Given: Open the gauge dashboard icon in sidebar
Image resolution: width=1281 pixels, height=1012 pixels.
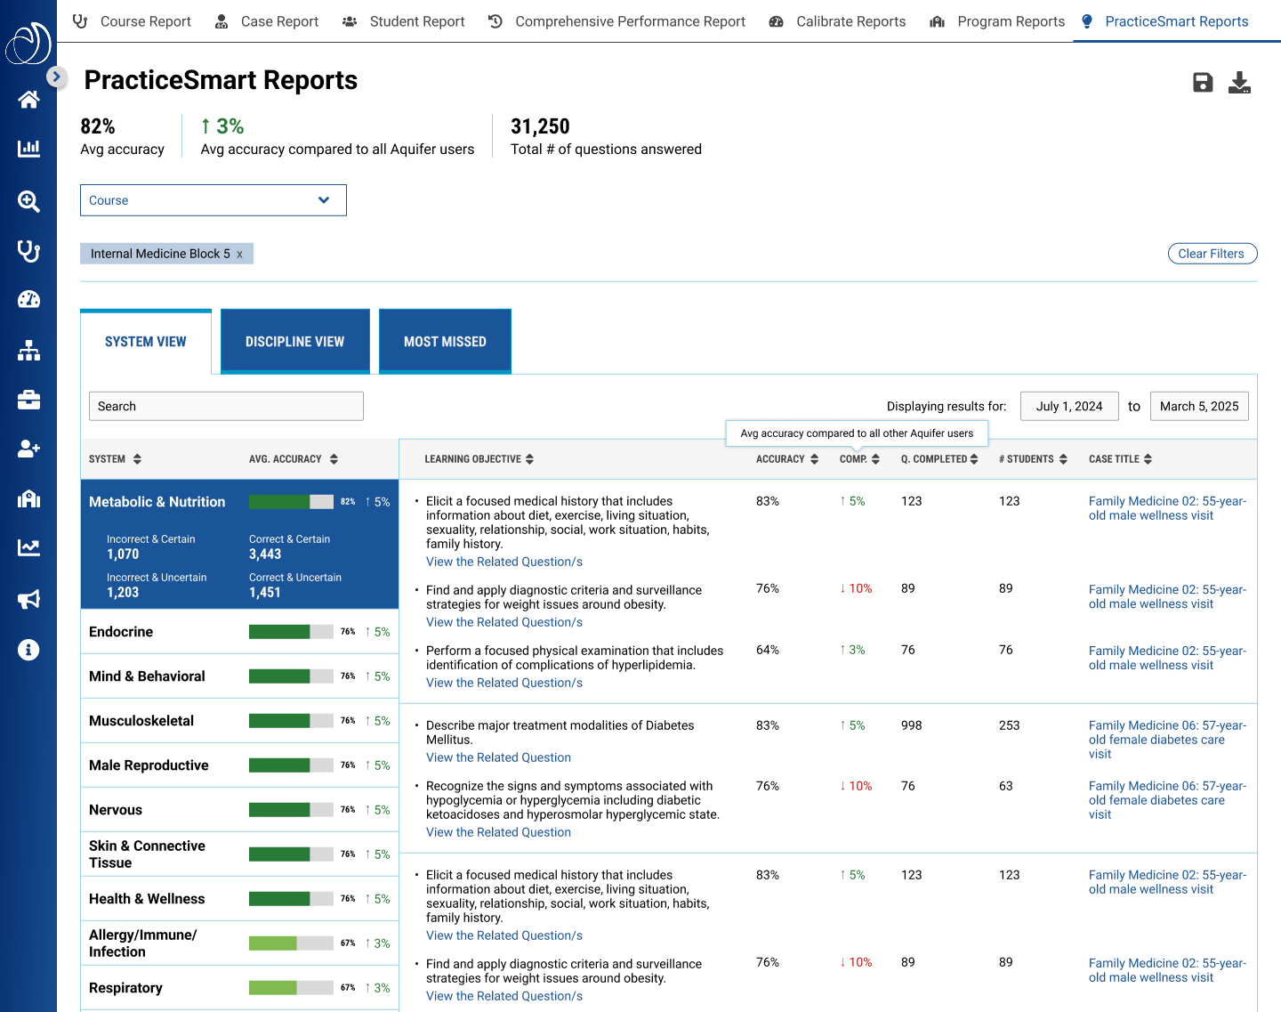Looking at the screenshot, I should click(28, 300).
